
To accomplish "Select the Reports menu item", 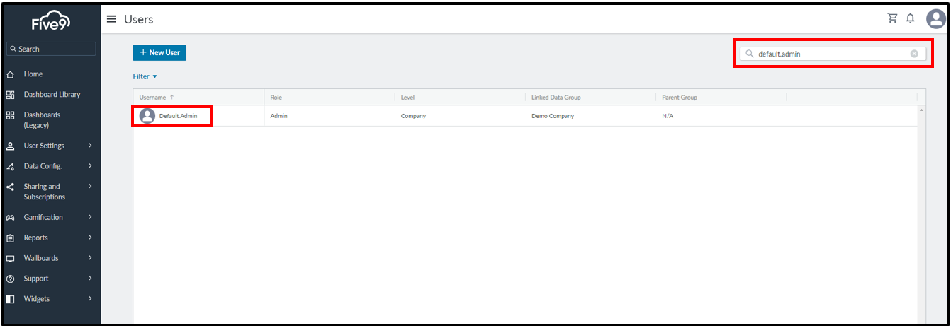I will pyautogui.click(x=36, y=238).
